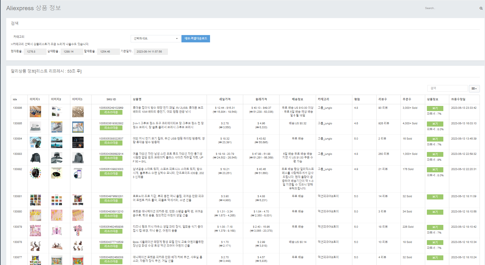Click 리소스다운 for SKU 1005005249102969
The width and height of the screenshot is (485, 265).
pyautogui.click(x=111, y=112)
